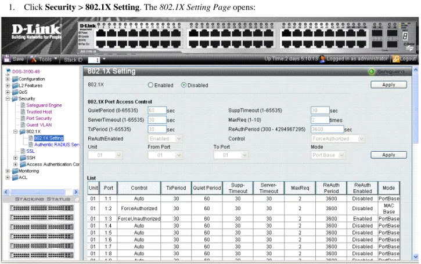Image resolution: width=421 pixels, height=264 pixels.
Task: Click the QoS folder icon
Action: click(15, 92)
